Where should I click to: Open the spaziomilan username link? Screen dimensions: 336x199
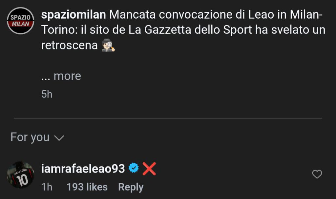coord(73,15)
